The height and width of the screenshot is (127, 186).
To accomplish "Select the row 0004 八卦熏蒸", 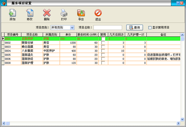I will (x=91, y=51).
